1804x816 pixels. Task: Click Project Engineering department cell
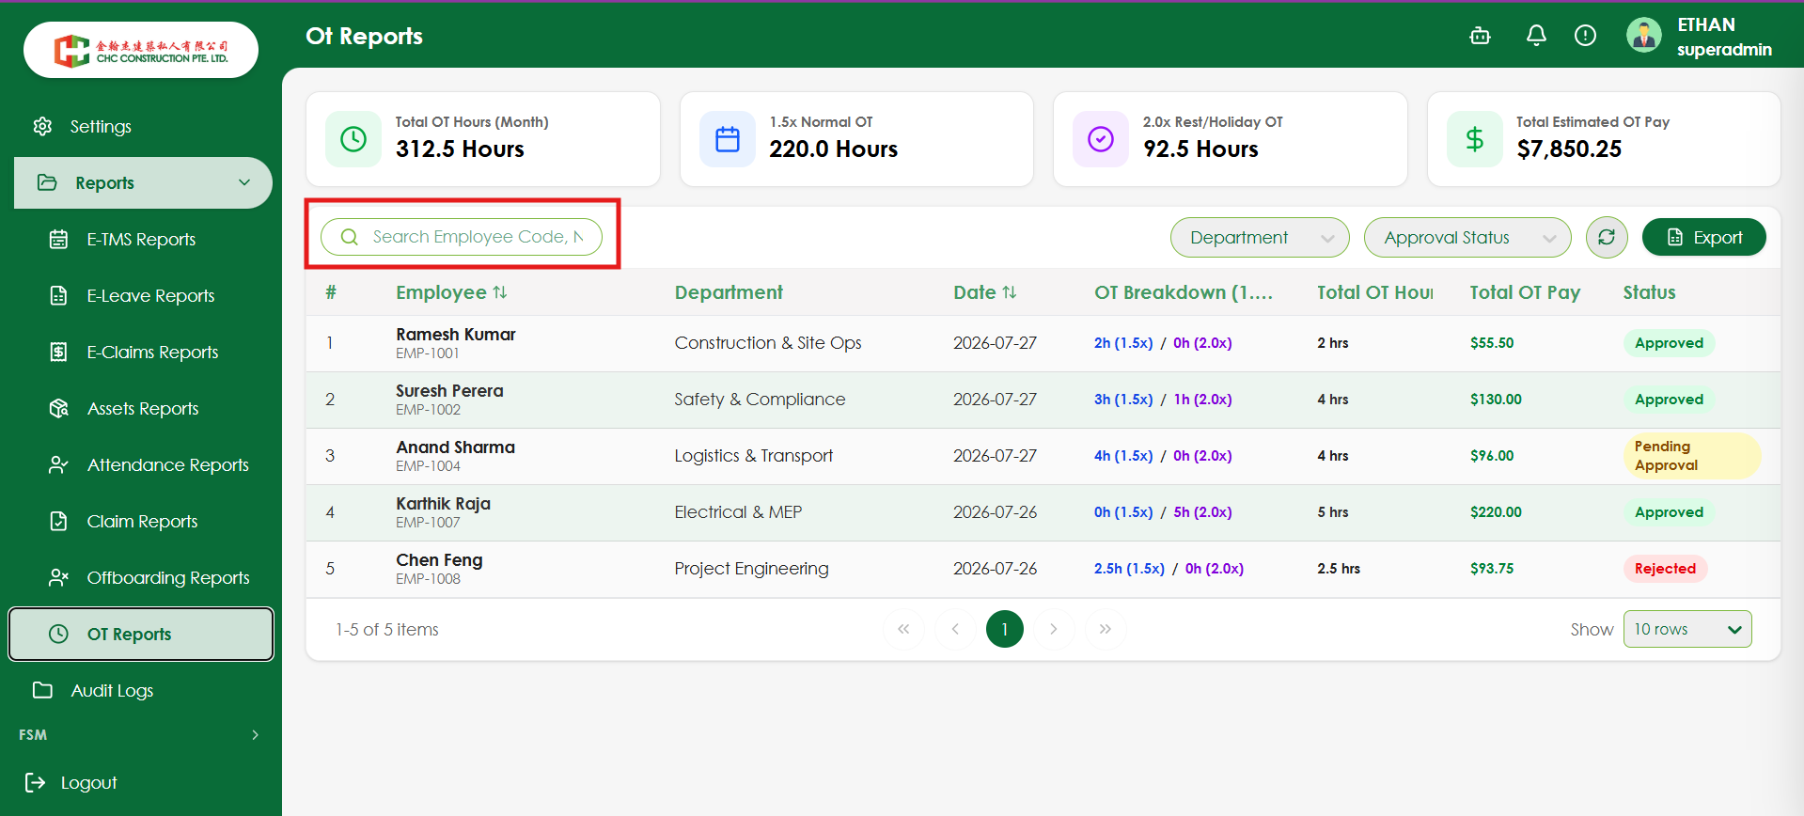coord(751,569)
